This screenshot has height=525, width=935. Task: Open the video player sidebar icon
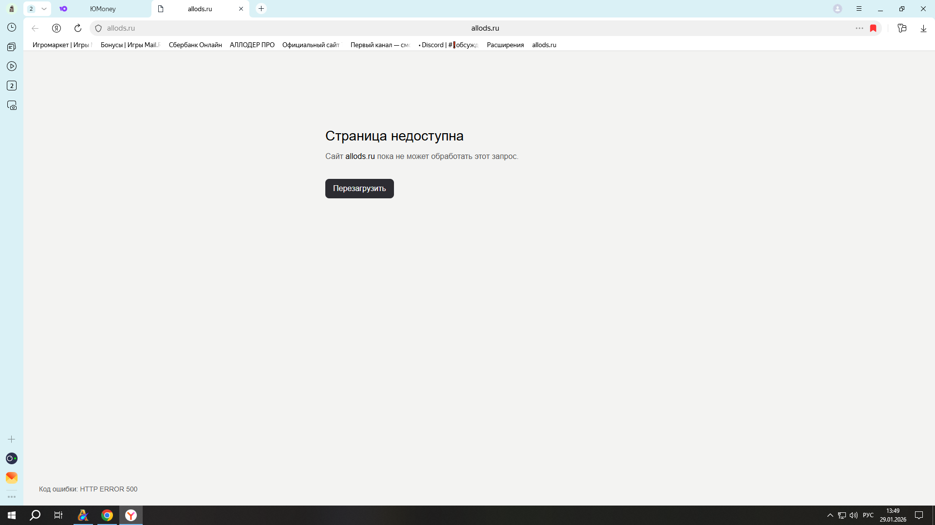pyautogui.click(x=12, y=66)
